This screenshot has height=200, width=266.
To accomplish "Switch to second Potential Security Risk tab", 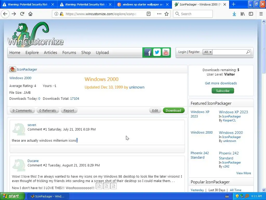I will (85, 4).
